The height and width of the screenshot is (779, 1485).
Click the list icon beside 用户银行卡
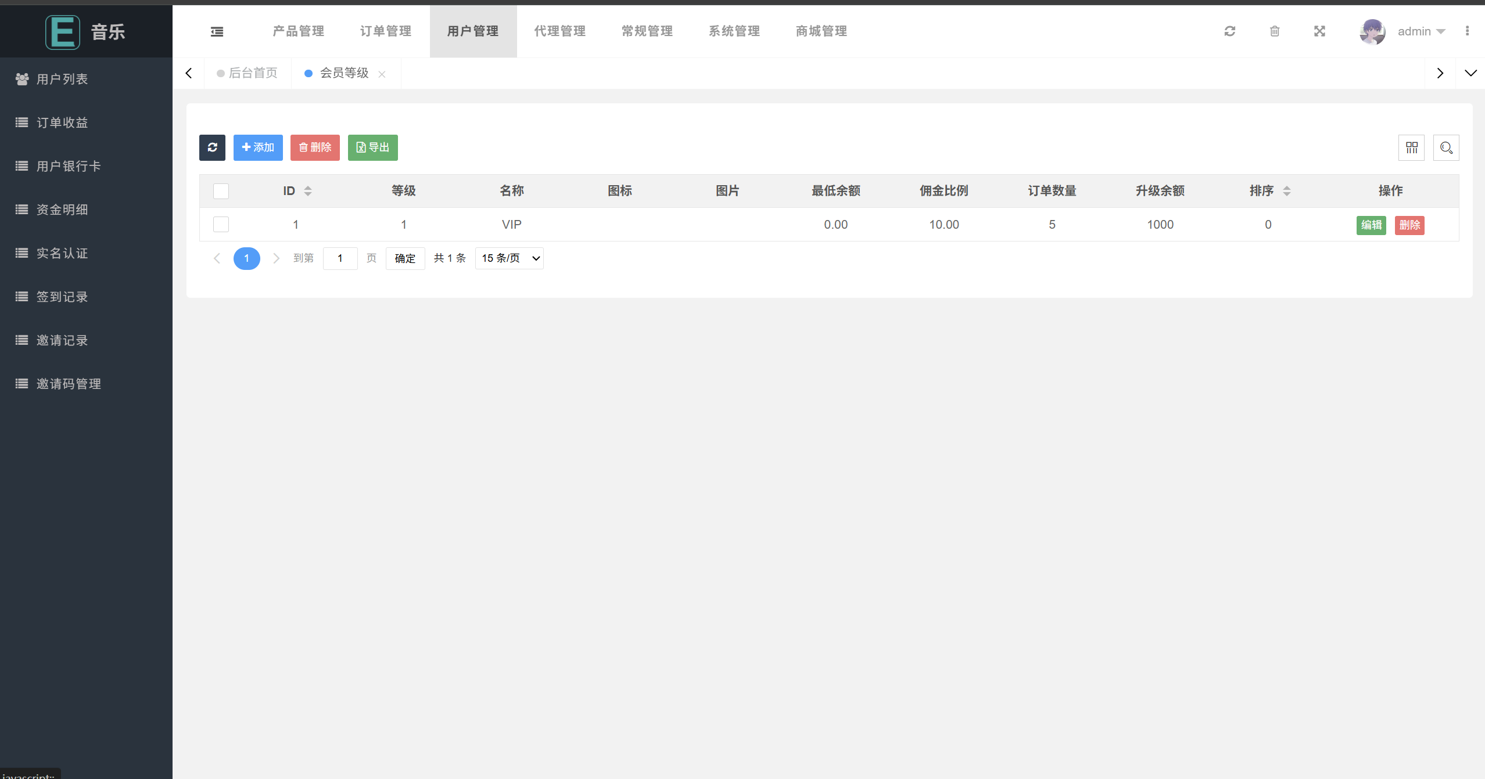[21, 166]
